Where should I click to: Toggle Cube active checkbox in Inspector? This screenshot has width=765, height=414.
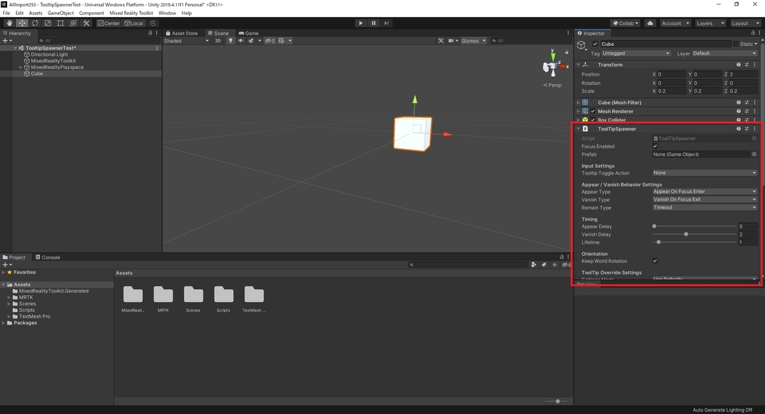coord(595,44)
